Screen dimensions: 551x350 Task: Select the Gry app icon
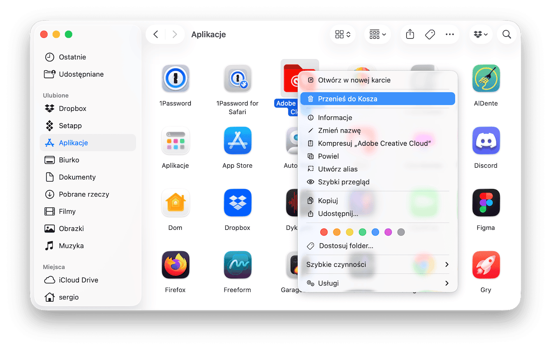tap(486, 265)
